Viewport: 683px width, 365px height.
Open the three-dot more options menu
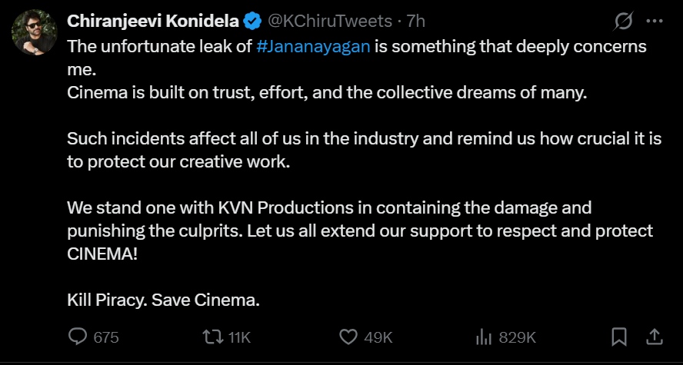coord(654,22)
